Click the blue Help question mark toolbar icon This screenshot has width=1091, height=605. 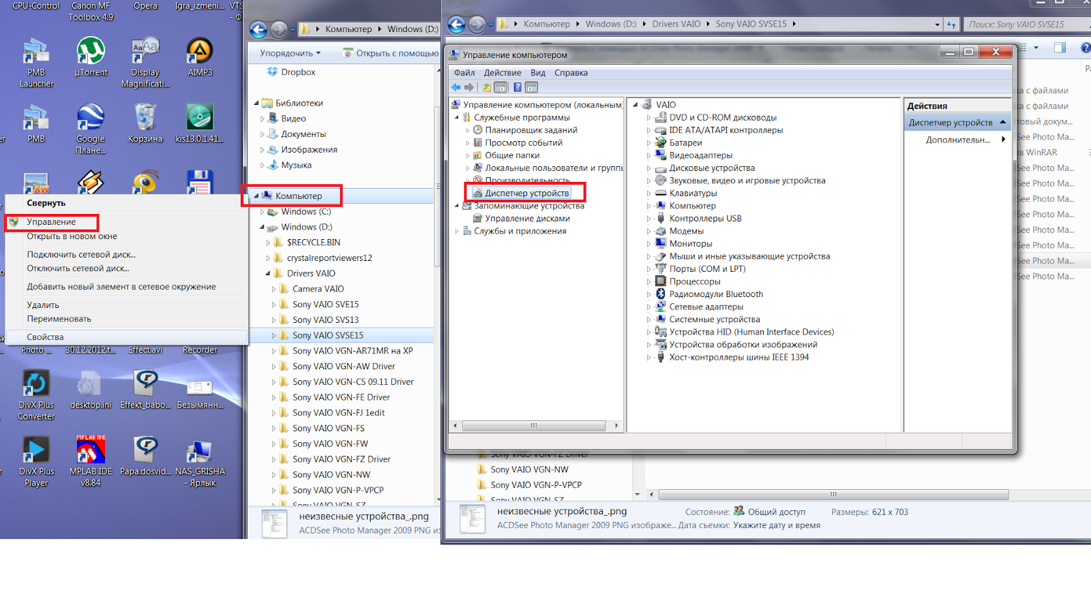pos(518,87)
